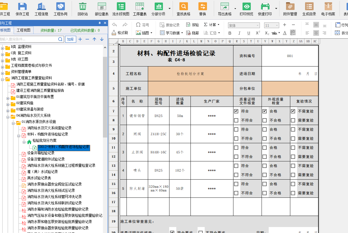The image size is (348, 233).
Task: Open the font name 宋体 dropdown
Action: tap(257, 26)
